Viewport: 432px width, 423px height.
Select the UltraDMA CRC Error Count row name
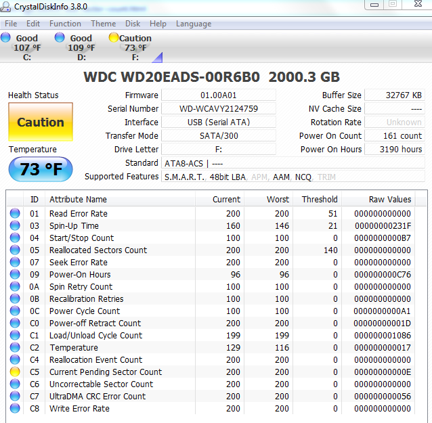(98, 396)
